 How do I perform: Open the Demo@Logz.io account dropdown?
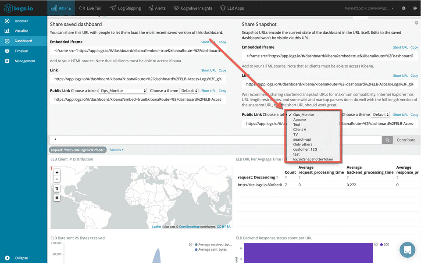[x=369, y=8]
